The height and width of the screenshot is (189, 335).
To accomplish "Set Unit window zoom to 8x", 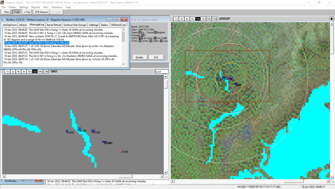I will (24, 72).
